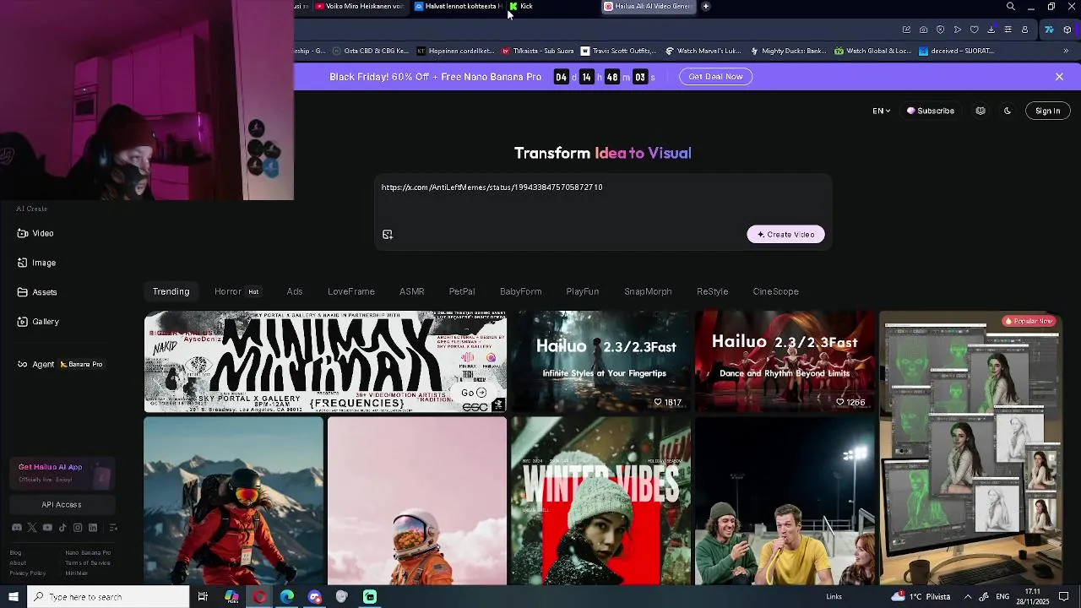Select the PlayFun category tab
The image size is (1081, 608).
(583, 291)
